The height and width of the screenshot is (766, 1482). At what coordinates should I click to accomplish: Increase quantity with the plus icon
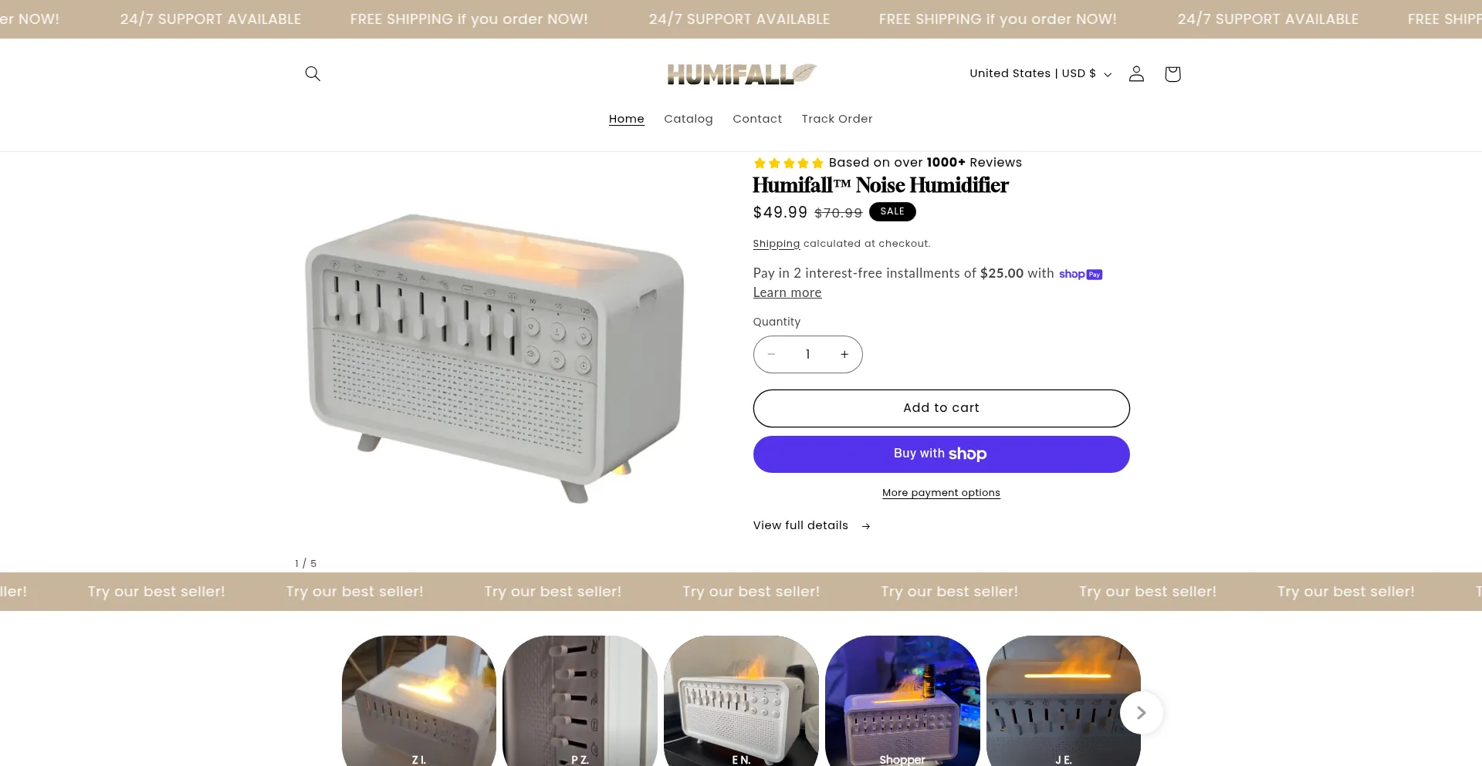[x=844, y=354]
